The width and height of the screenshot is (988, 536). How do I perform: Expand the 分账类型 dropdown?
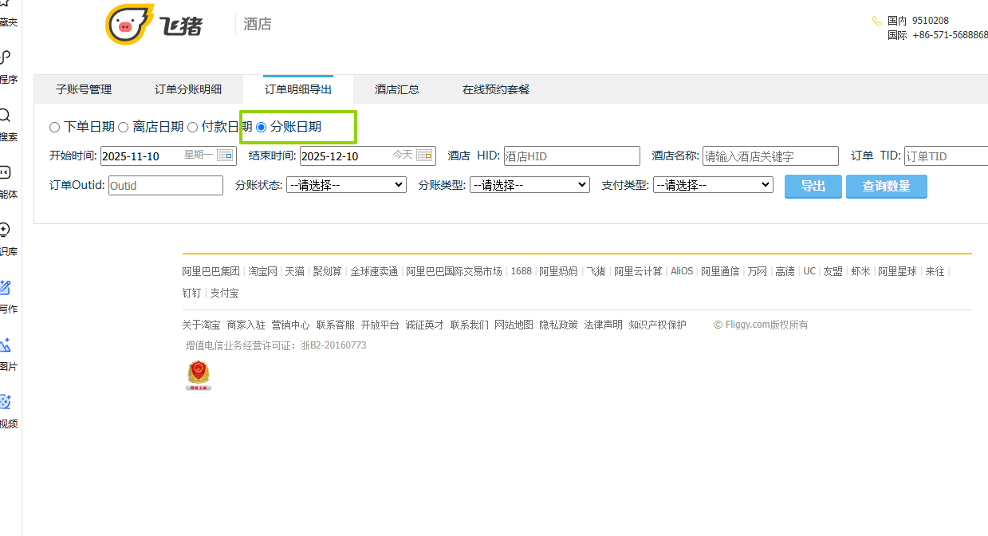point(529,185)
